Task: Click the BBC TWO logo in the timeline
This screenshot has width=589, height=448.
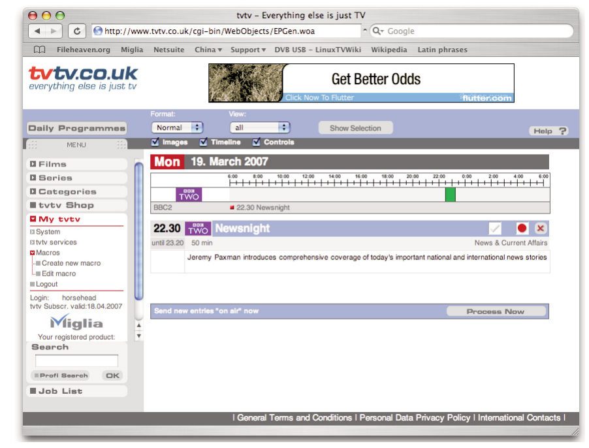Action: click(189, 195)
